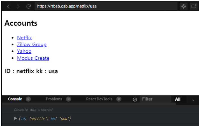The height and width of the screenshot is (126, 199).
Task: Click the Console tab count badge
Action: 28,99
